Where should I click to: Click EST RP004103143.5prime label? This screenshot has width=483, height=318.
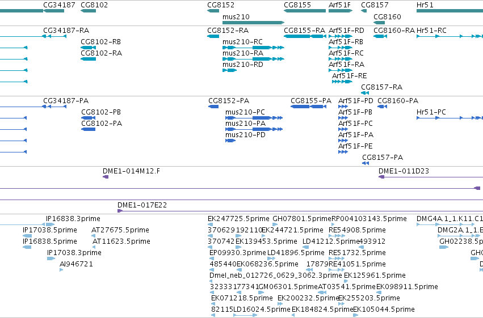point(369,219)
